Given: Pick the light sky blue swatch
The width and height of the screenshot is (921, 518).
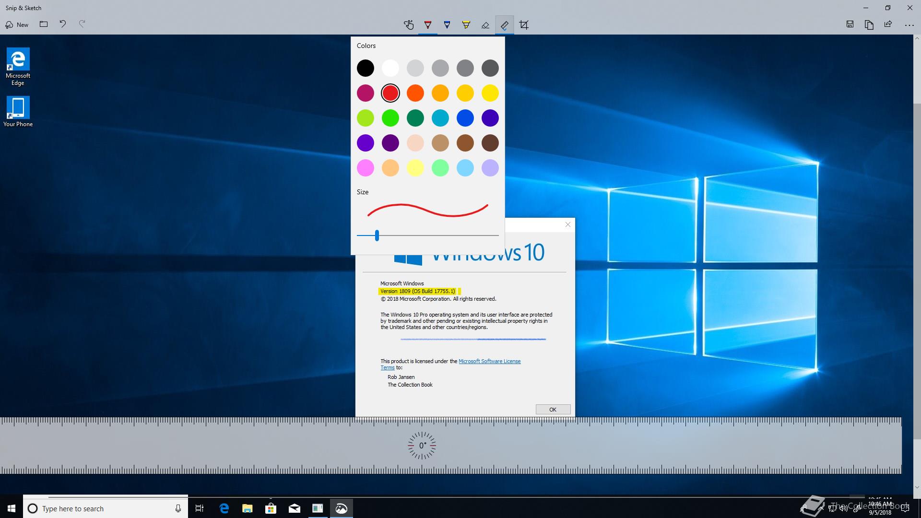Looking at the screenshot, I should coord(465,168).
